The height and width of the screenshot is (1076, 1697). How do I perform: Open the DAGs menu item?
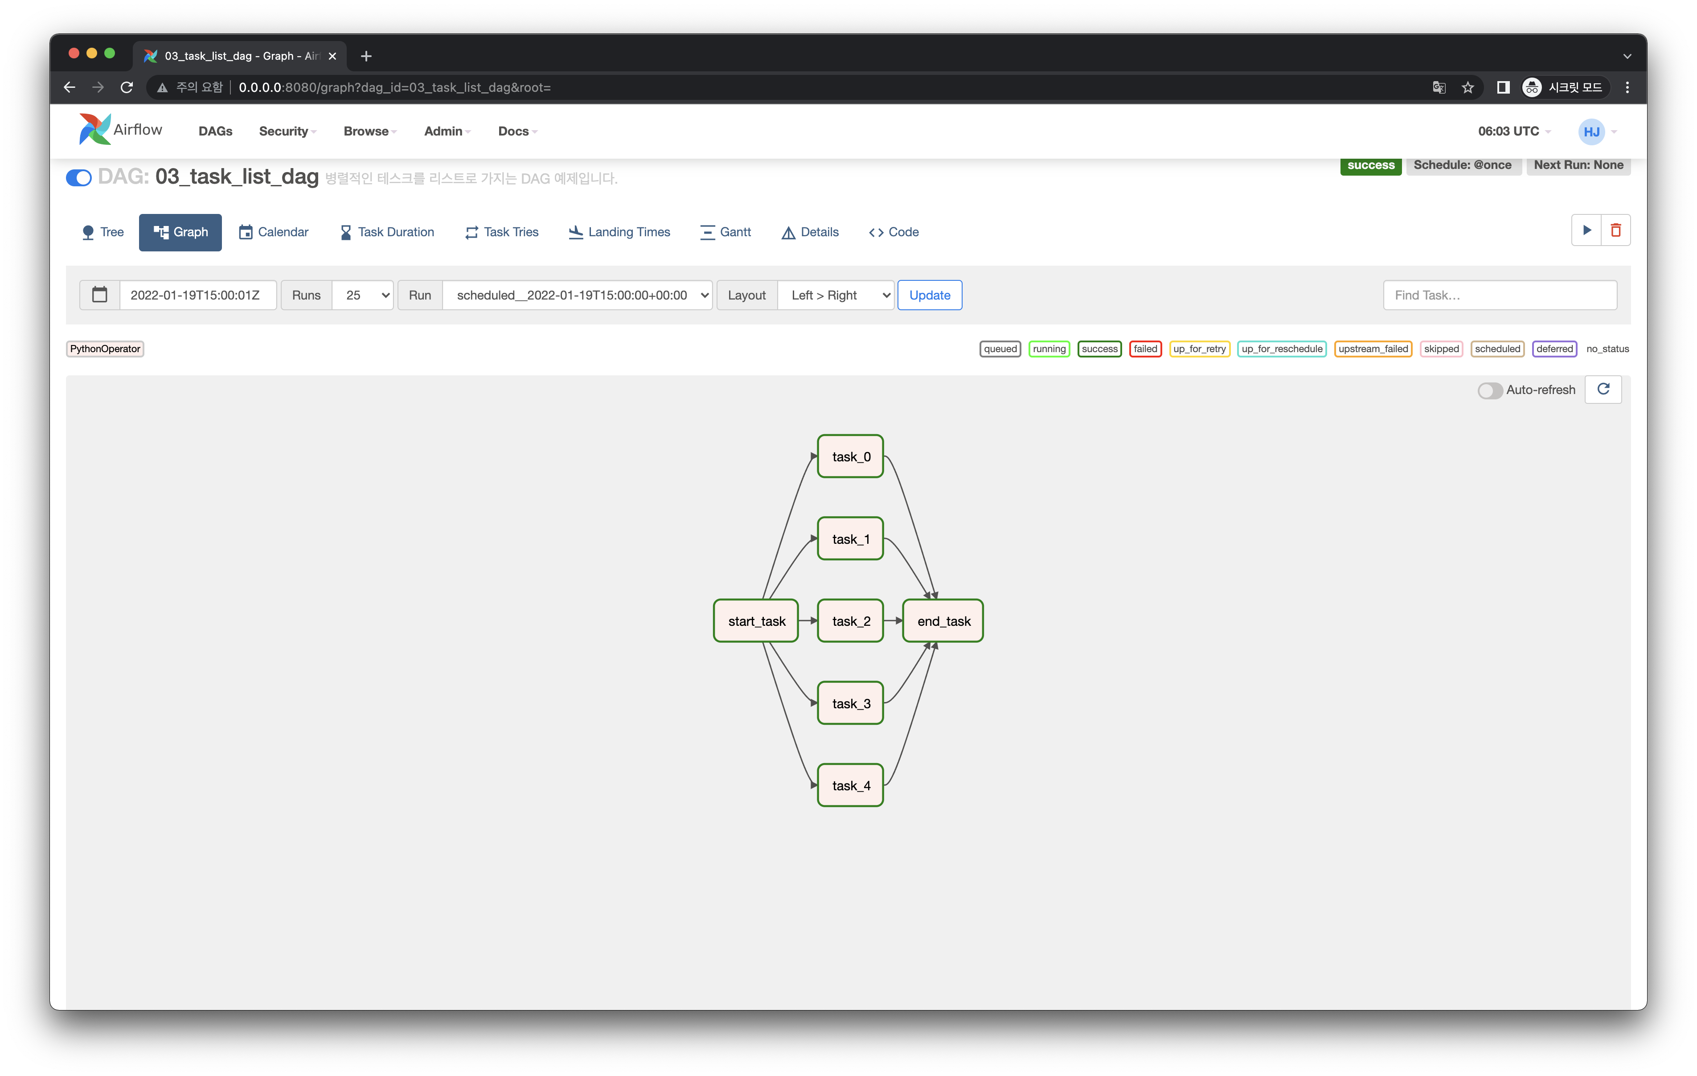216,131
